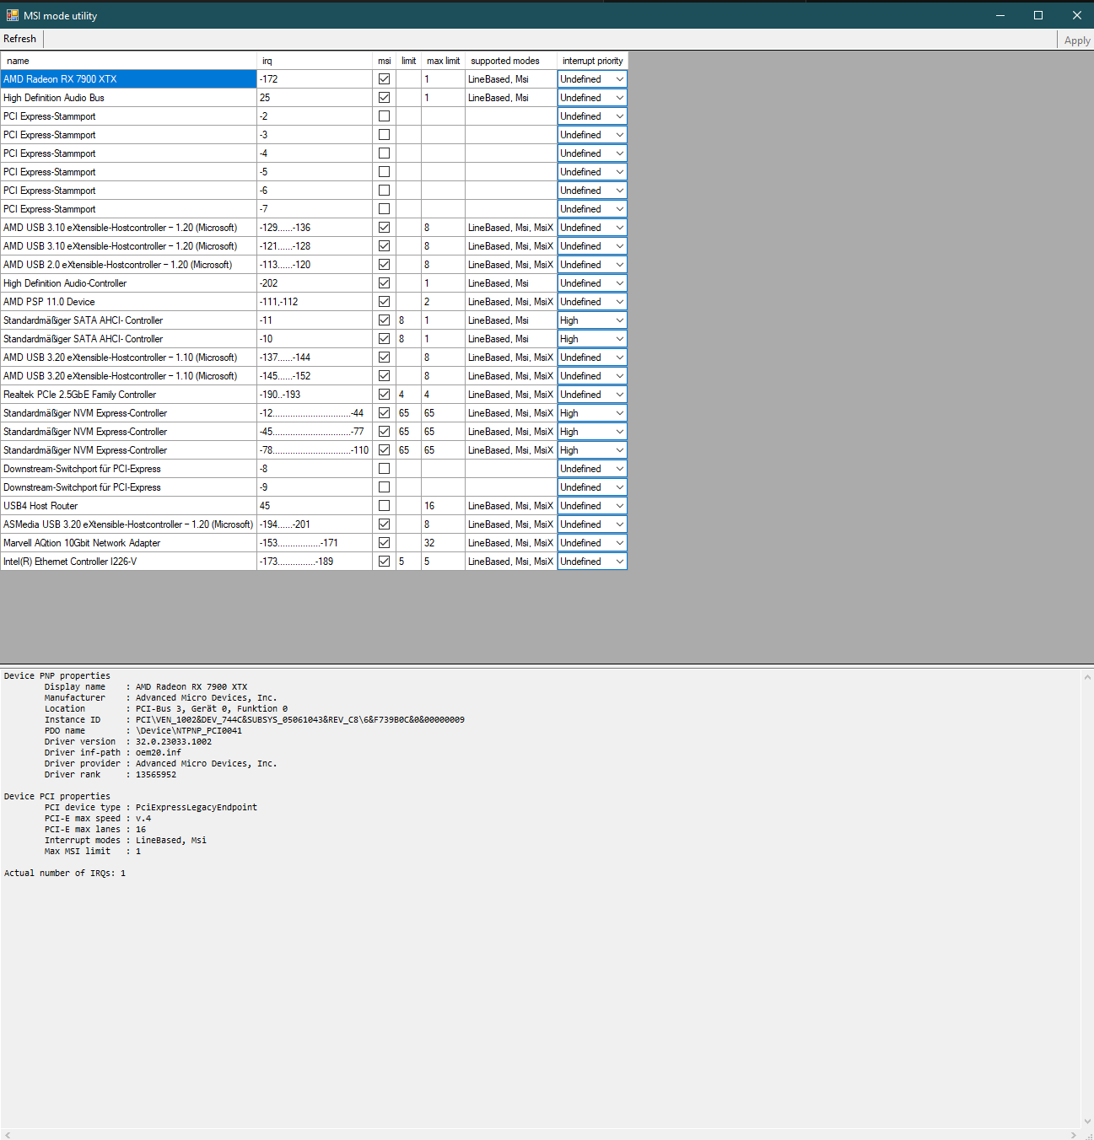Viewport: 1094px width, 1140px height.
Task: Click PCI device type PciExpressLegacyEndpoint text
Action: 197,808
